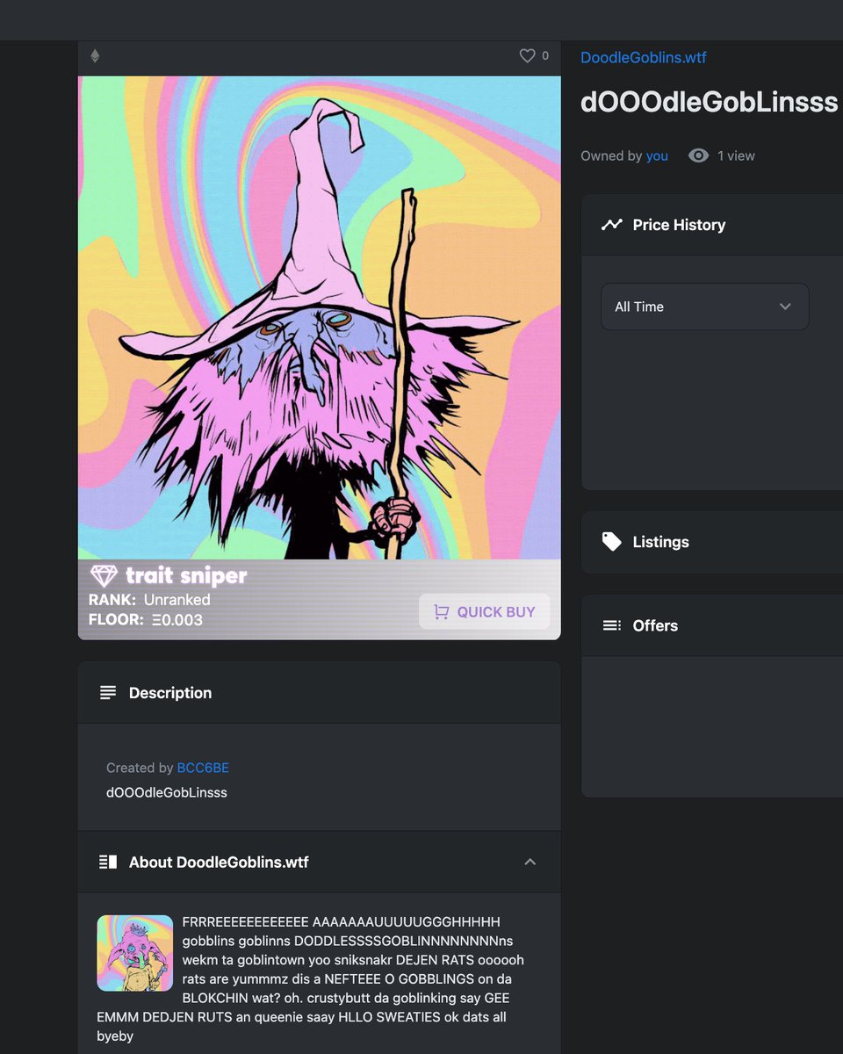Image resolution: width=843 pixels, height=1054 pixels.
Task: Toggle the Price History panel header
Action: pyautogui.click(x=712, y=225)
